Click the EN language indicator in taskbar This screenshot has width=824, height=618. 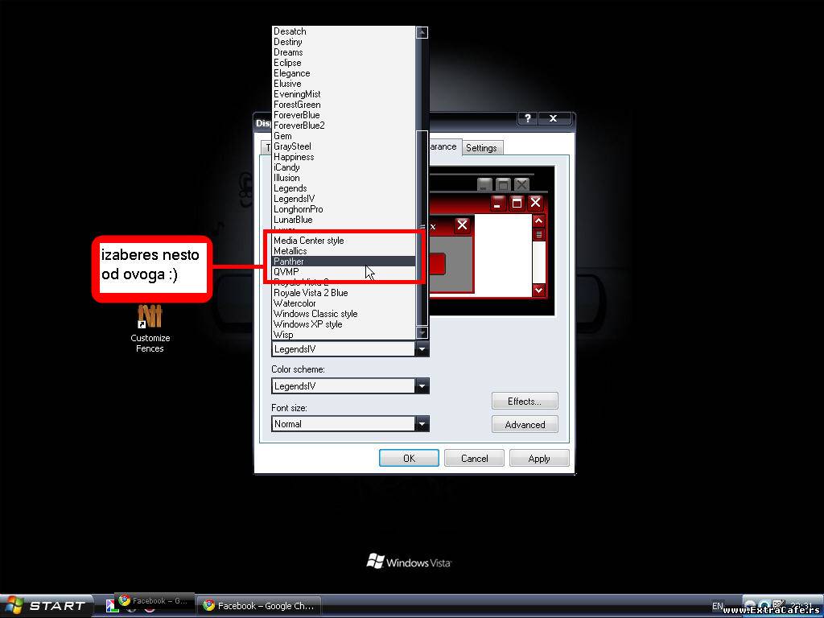pyautogui.click(x=717, y=606)
